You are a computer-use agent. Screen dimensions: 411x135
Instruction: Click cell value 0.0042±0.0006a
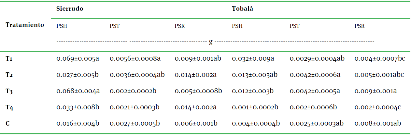pyautogui.click(x=315, y=75)
